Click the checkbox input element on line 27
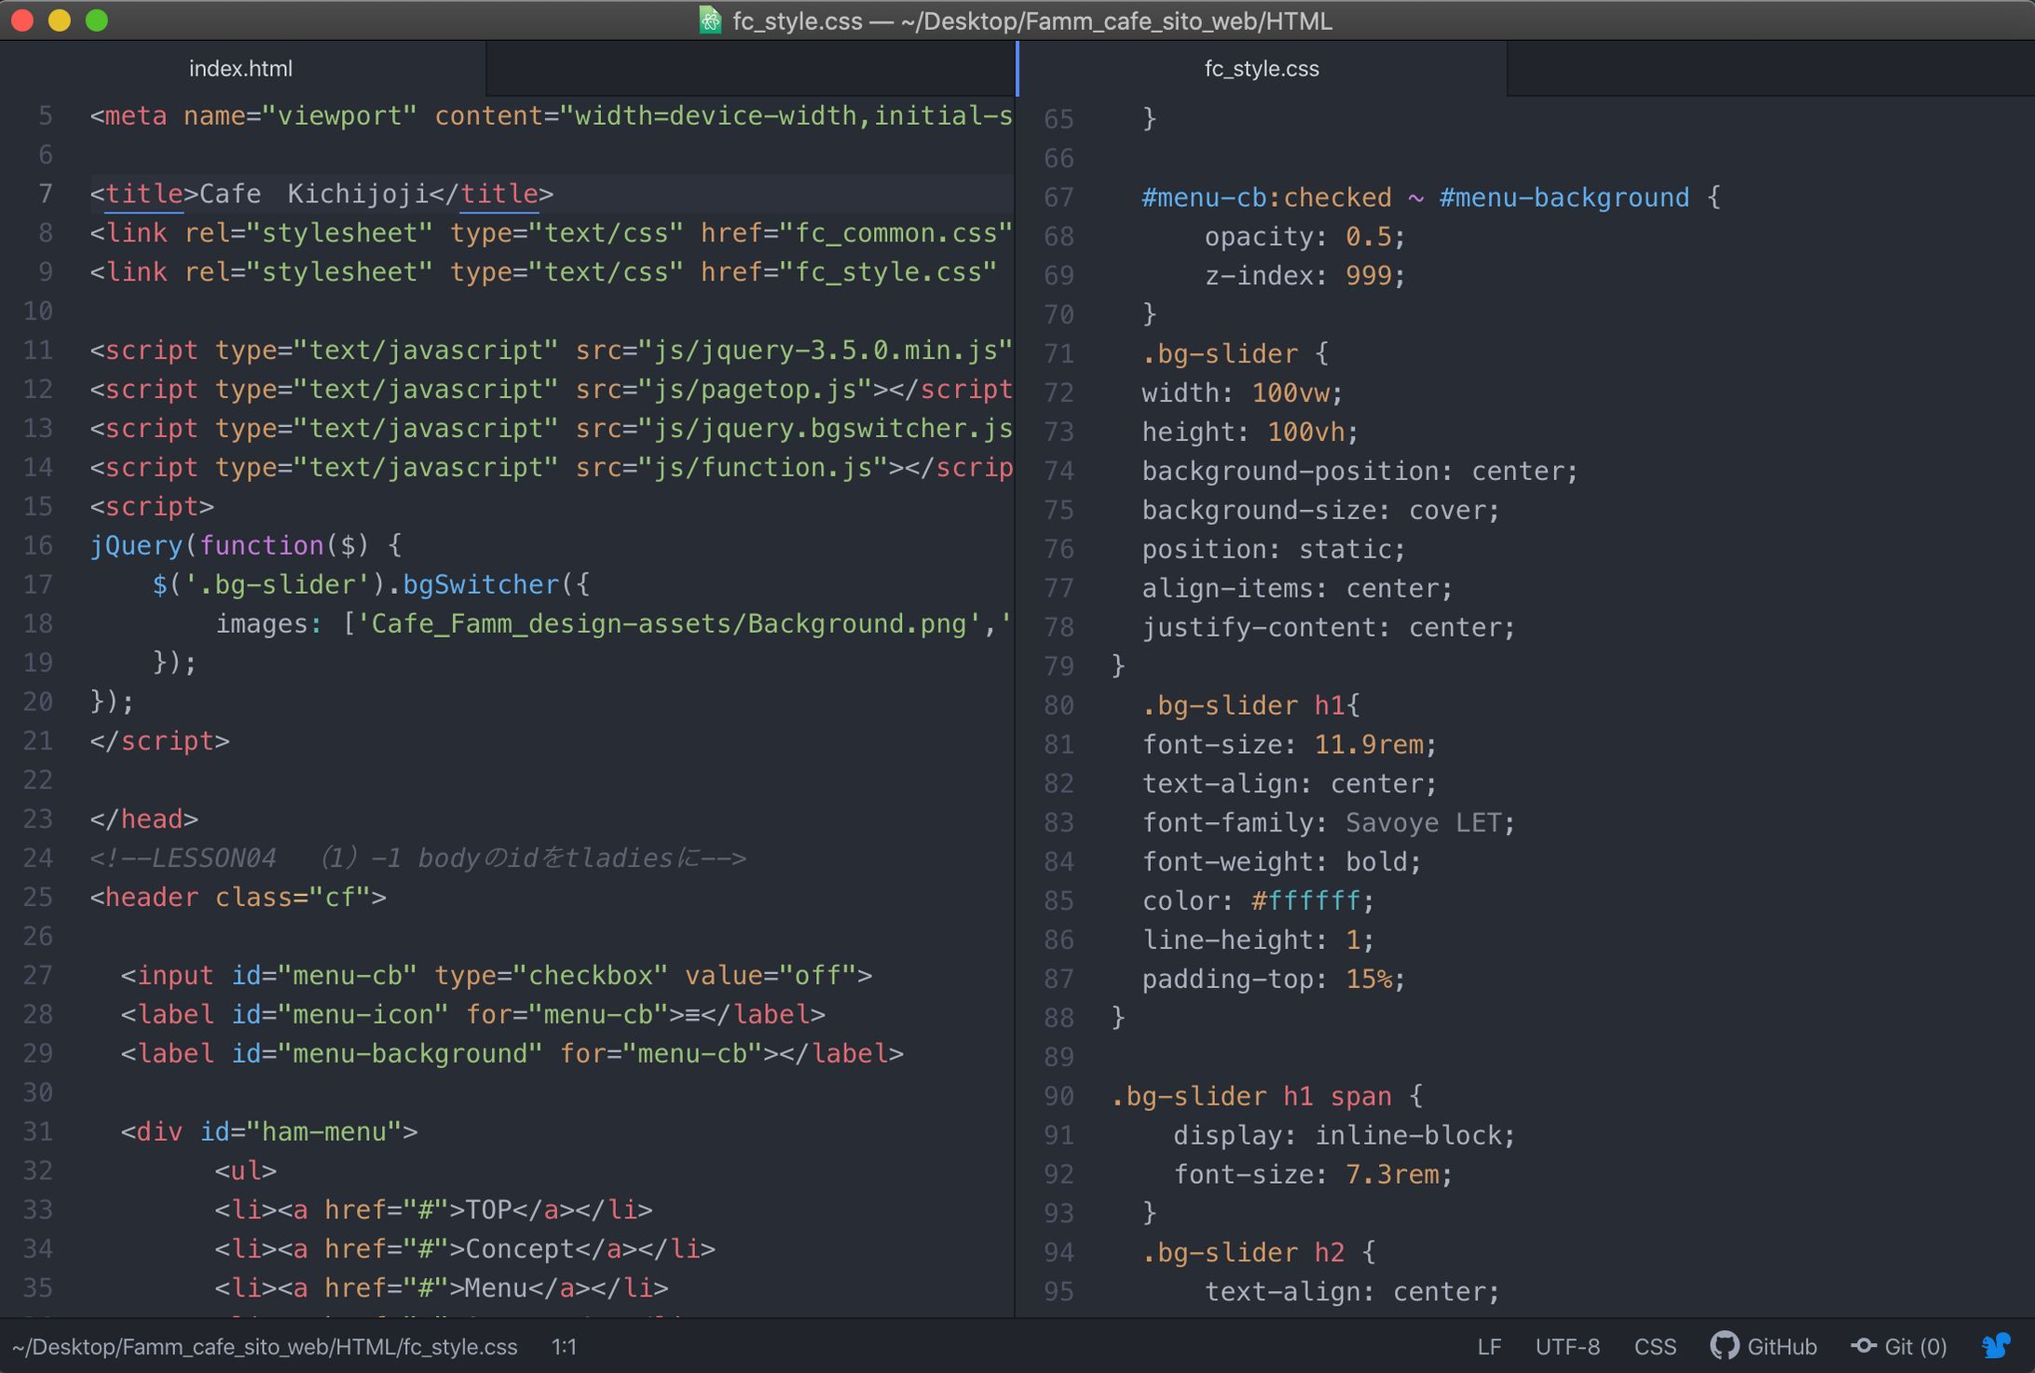Viewport: 2035px width, 1373px height. pos(173,975)
